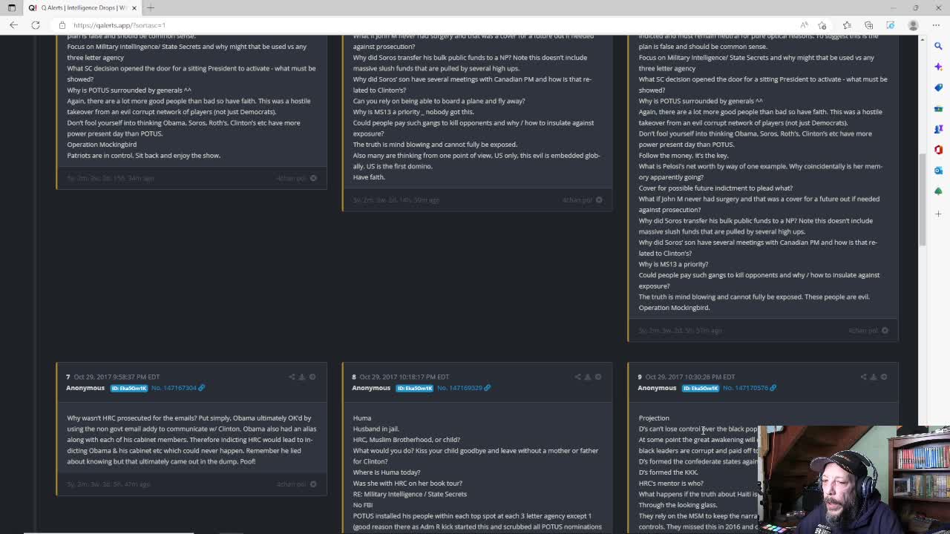Turn on Read aloud in the toolbar
Image resolution: width=950 pixels, height=534 pixels.
tap(804, 25)
